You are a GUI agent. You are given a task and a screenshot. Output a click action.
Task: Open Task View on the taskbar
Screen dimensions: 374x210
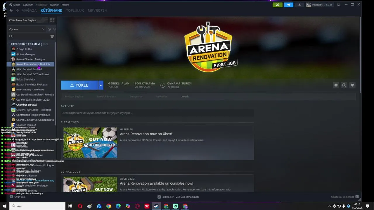click(70, 206)
